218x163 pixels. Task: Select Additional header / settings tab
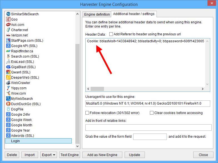[x=134, y=14]
